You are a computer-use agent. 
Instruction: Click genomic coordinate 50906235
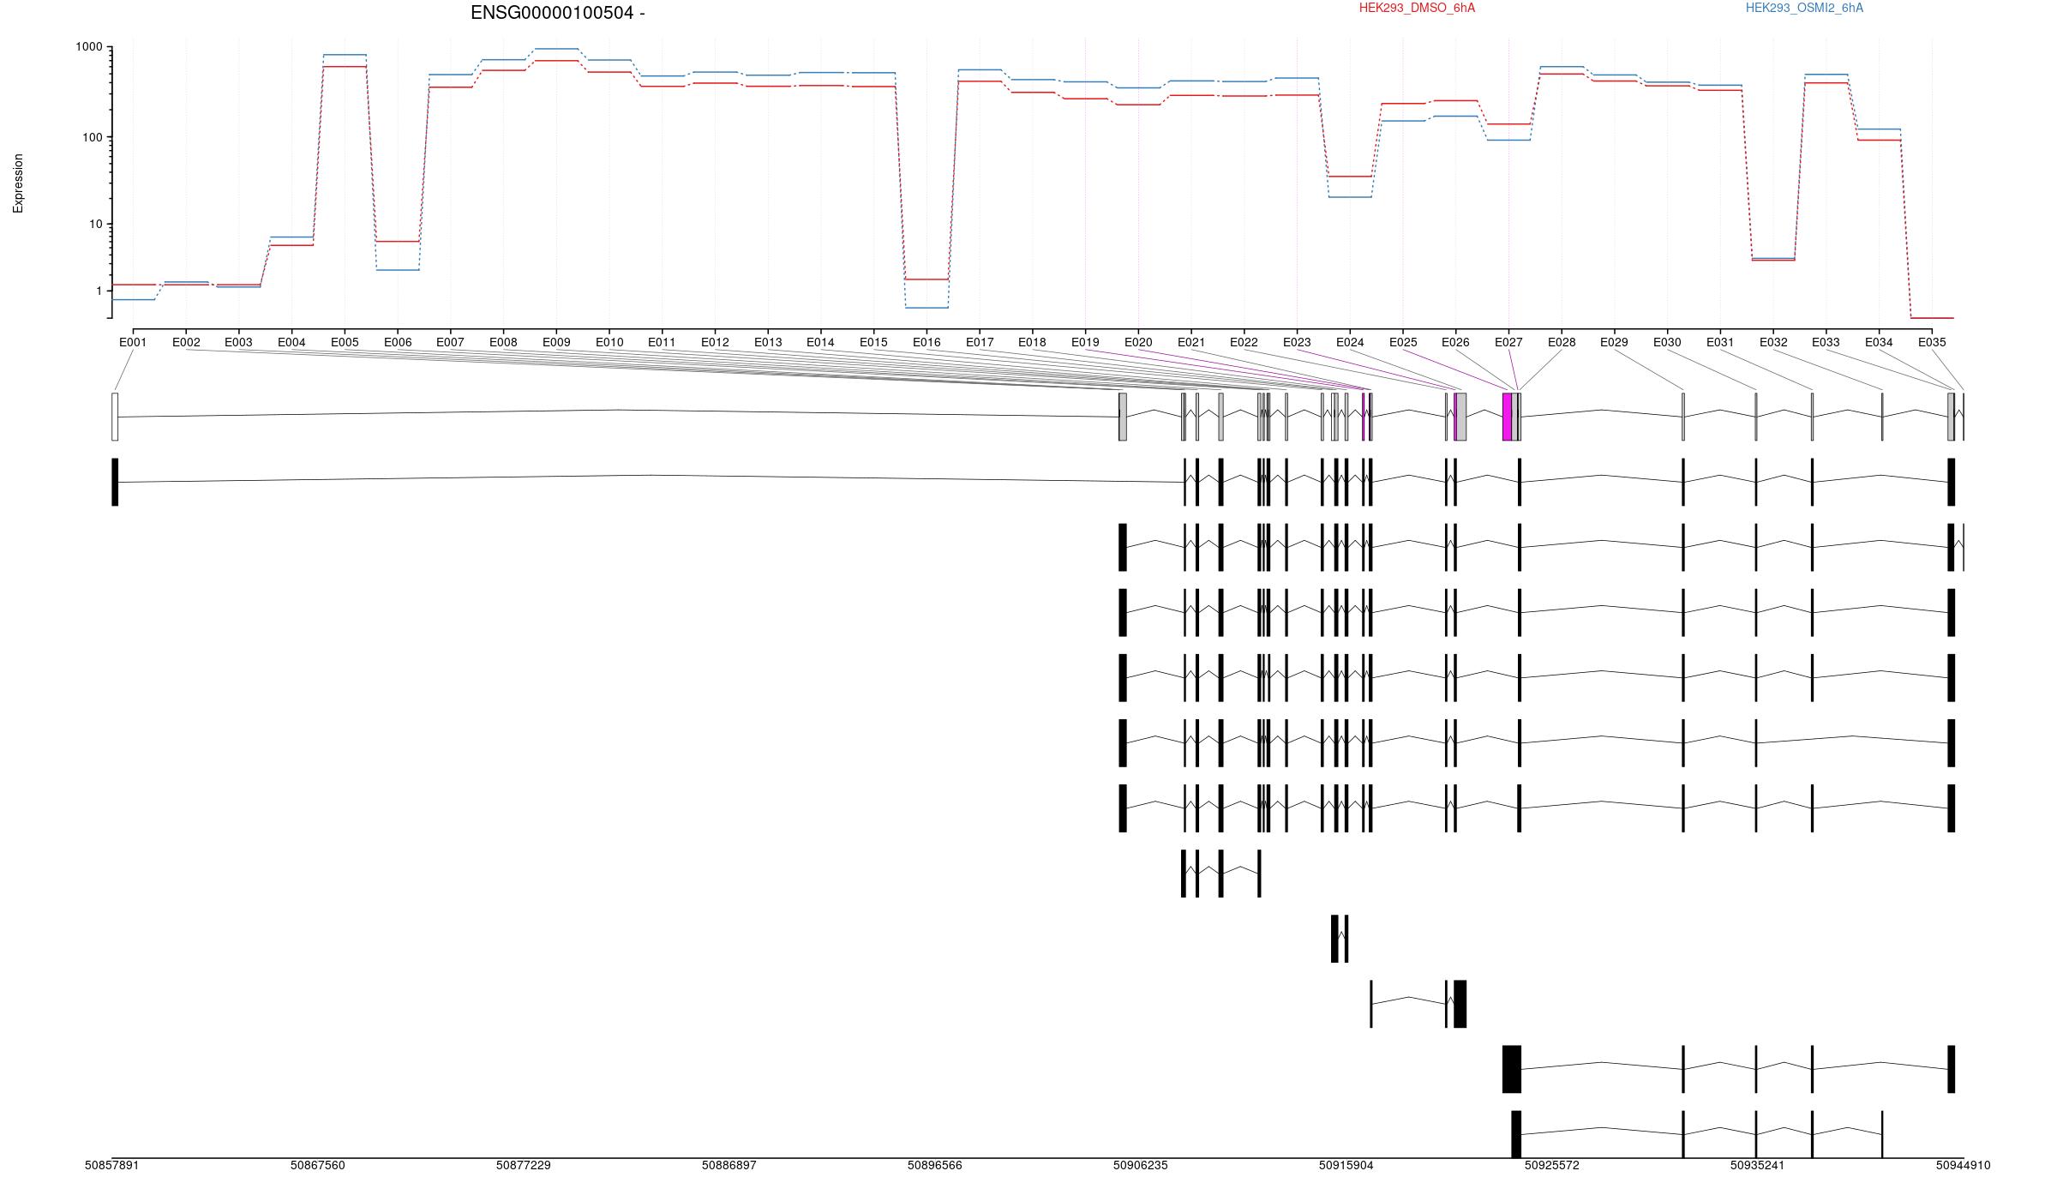click(x=1141, y=1166)
